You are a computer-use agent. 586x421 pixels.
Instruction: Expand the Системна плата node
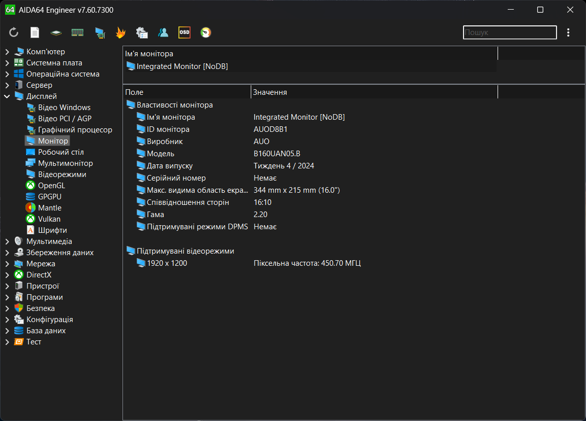7,63
